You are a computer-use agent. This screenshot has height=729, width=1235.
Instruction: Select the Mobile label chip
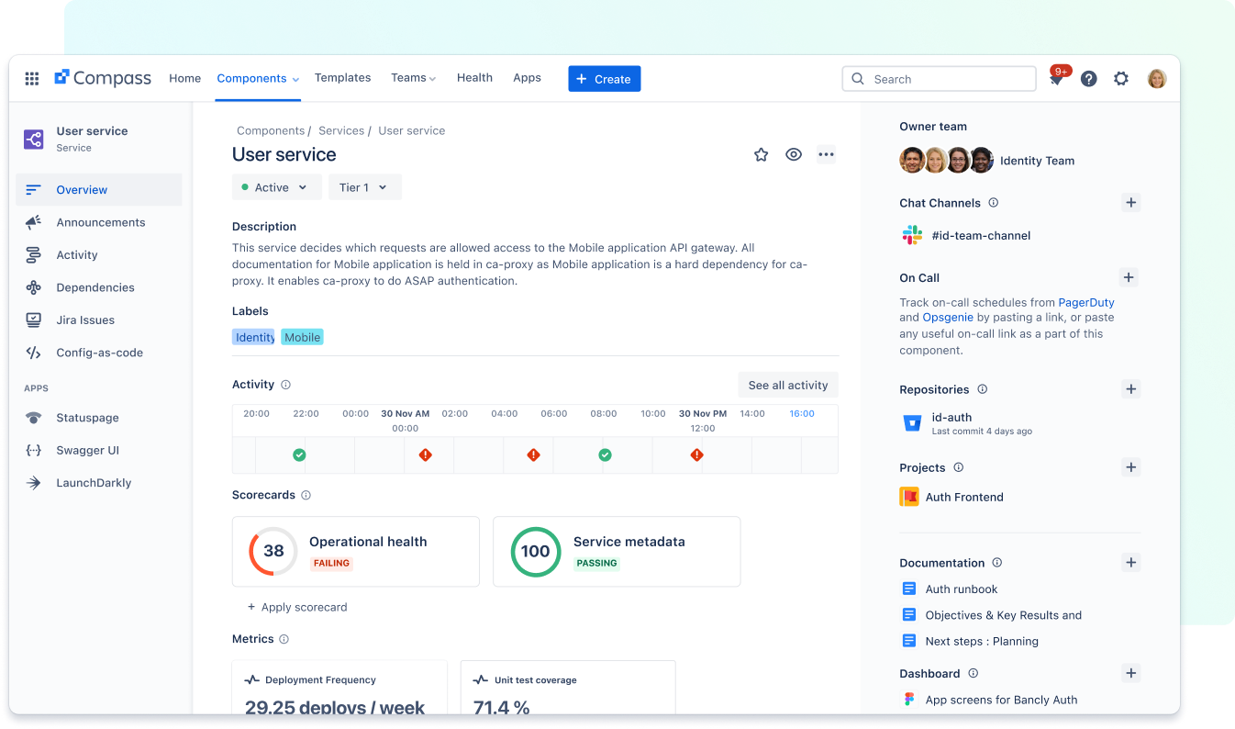[x=302, y=337]
